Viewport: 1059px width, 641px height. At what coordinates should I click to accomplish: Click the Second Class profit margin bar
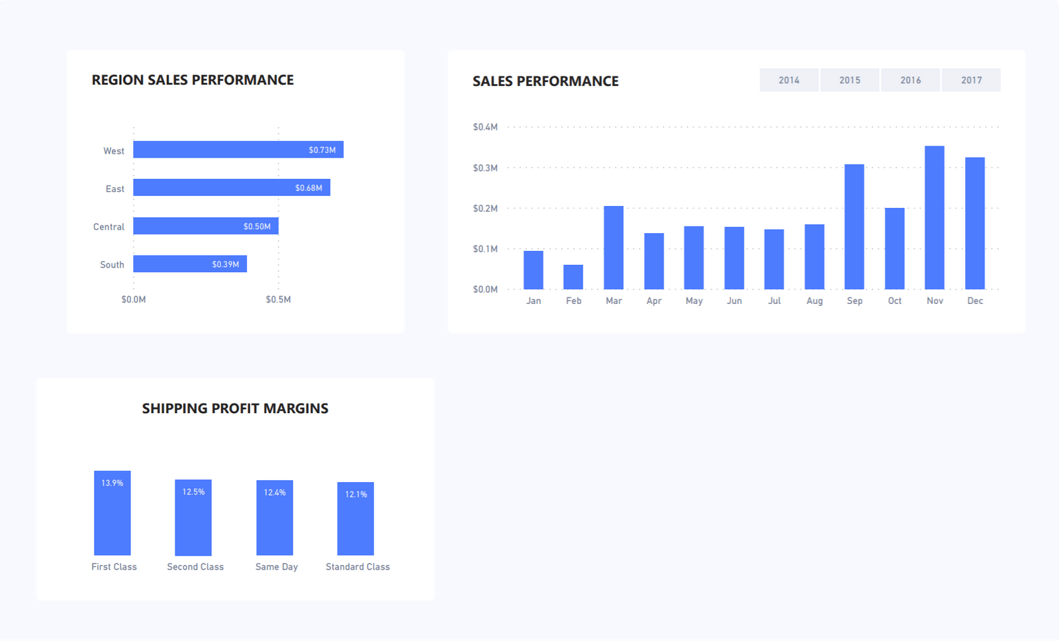[195, 517]
